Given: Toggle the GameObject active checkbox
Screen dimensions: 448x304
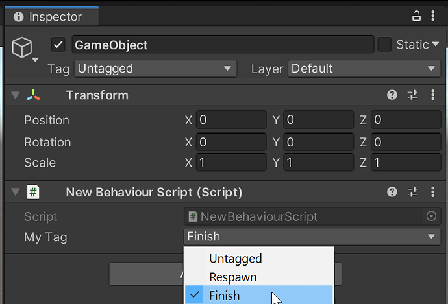Looking at the screenshot, I should pyautogui.click(x=58, y=45).
